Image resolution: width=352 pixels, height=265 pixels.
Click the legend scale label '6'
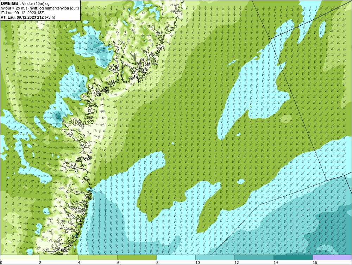[118, 263]
